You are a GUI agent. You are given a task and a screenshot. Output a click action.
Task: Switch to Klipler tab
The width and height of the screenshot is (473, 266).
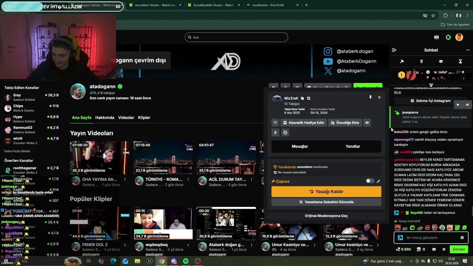[144, 117]
